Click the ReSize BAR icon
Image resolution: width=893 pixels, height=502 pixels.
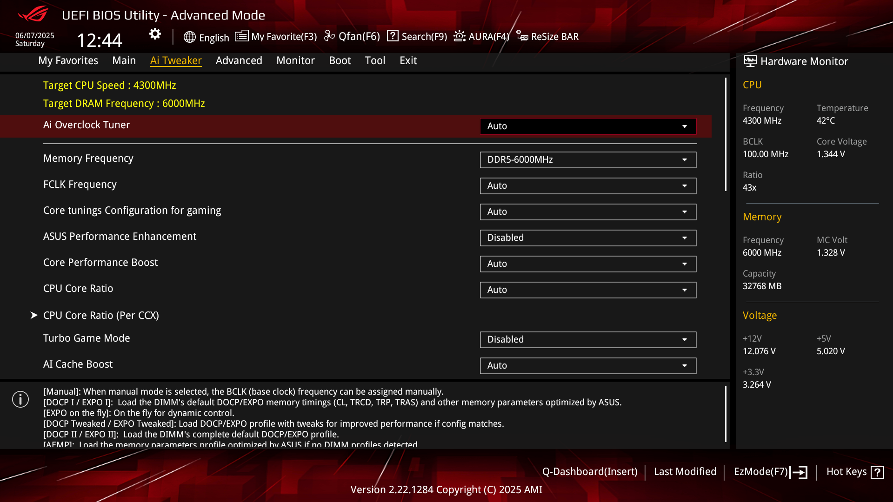(x=522, y=36)
